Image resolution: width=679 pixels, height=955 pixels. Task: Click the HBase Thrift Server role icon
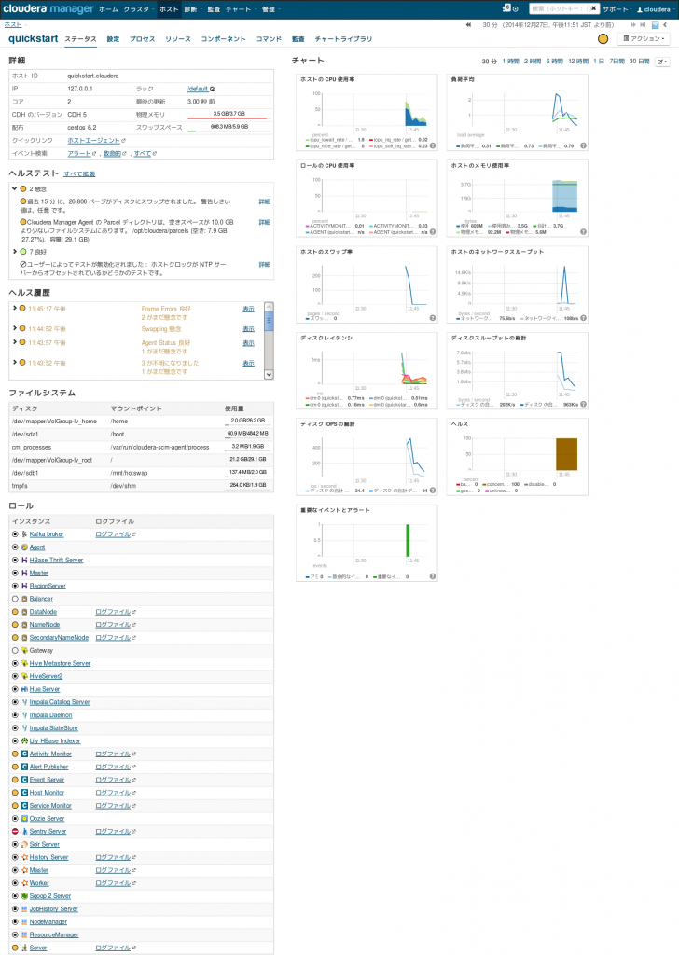24,561
